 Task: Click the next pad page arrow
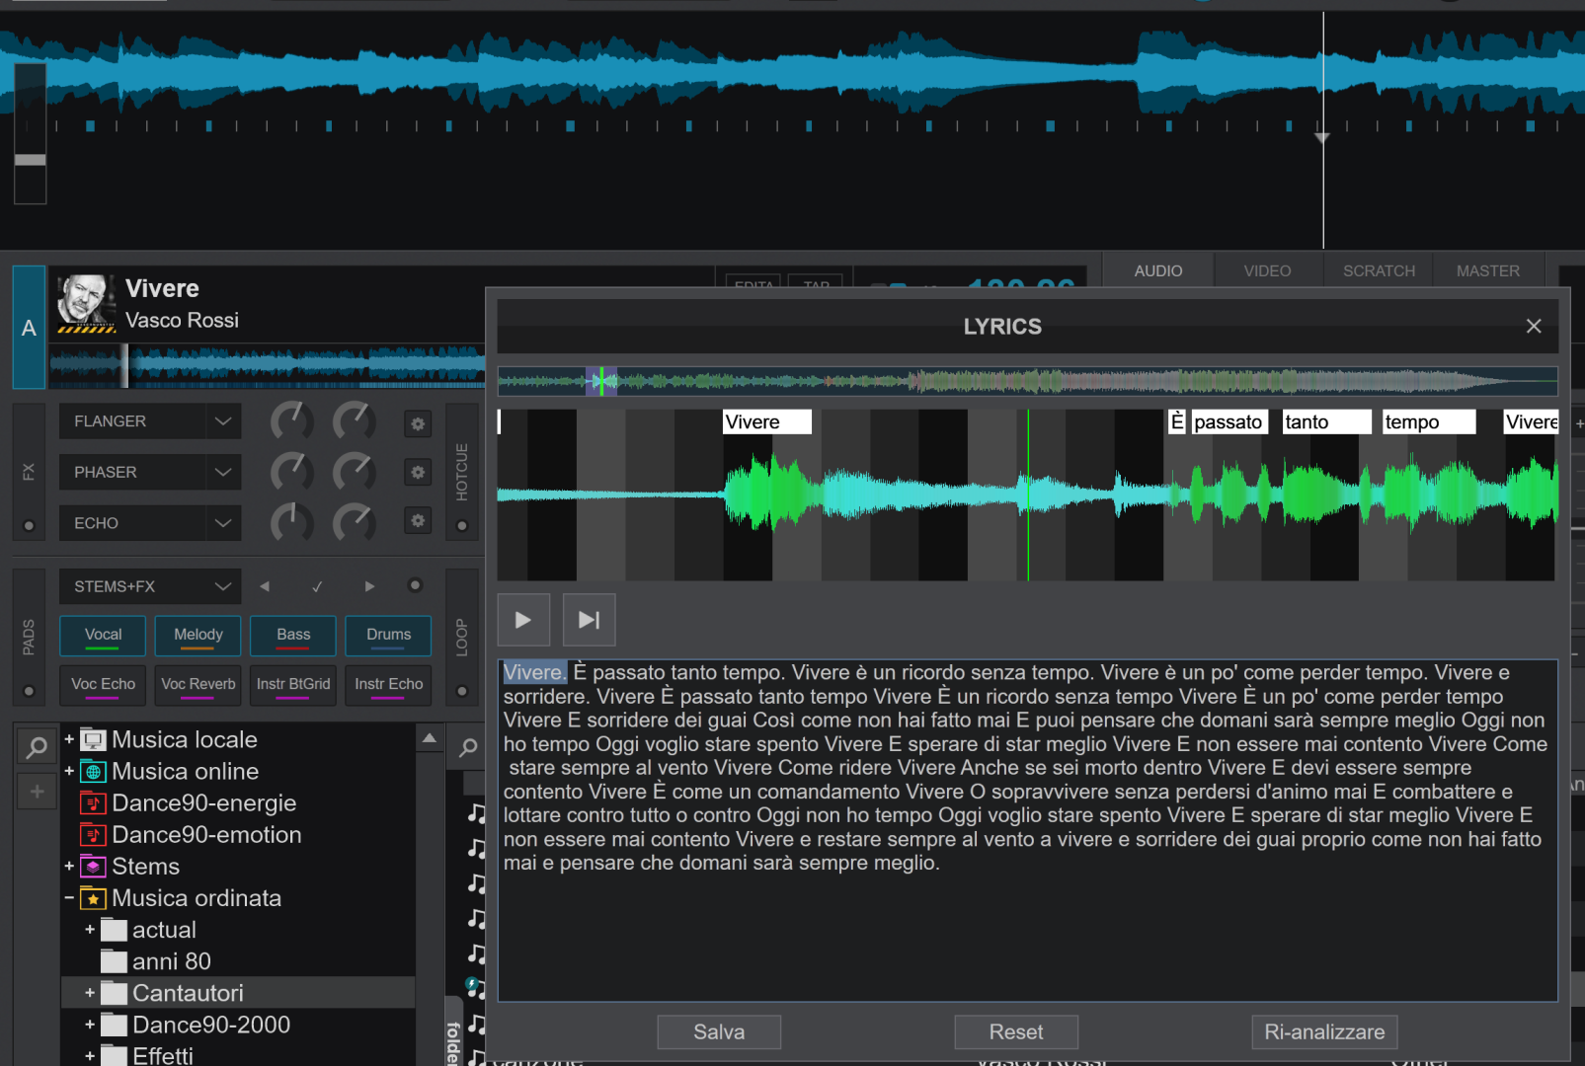pos(369,586)
